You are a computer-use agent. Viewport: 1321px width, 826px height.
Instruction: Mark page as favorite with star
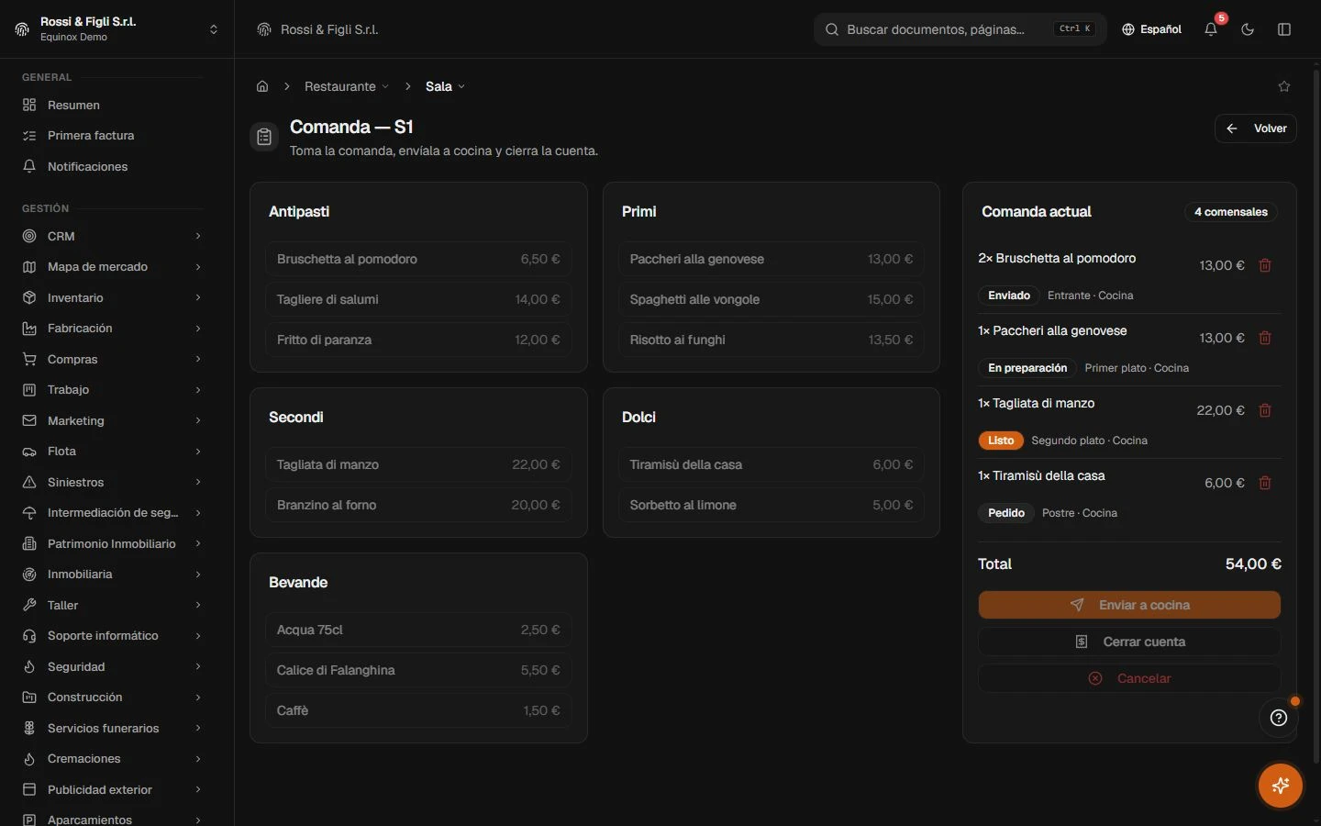click(1284, 86)
